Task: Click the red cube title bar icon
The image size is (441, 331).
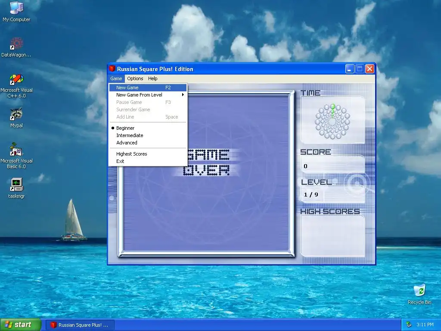Action: tap(112, 69)
